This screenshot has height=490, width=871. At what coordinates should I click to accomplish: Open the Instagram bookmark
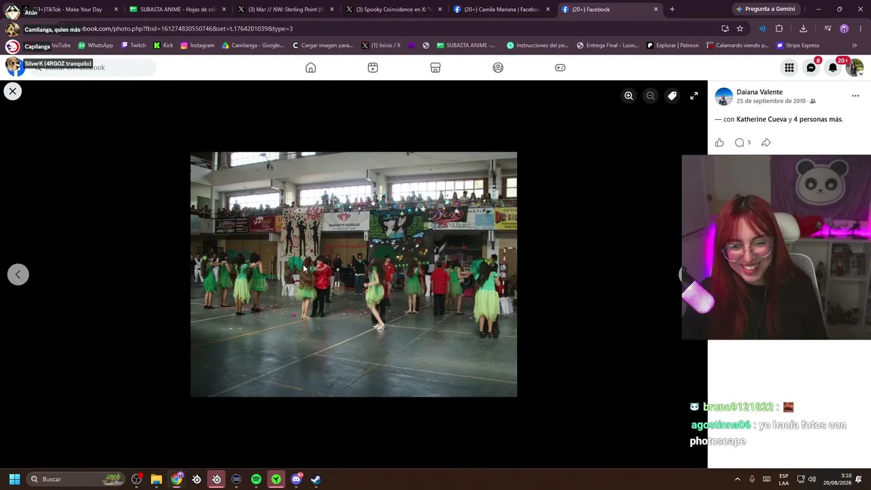pyautogui.click(x=197, y=46)
